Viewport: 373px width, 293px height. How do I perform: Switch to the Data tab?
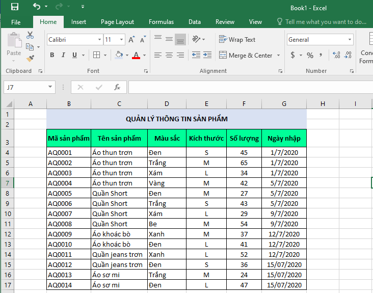pos(194,22)
